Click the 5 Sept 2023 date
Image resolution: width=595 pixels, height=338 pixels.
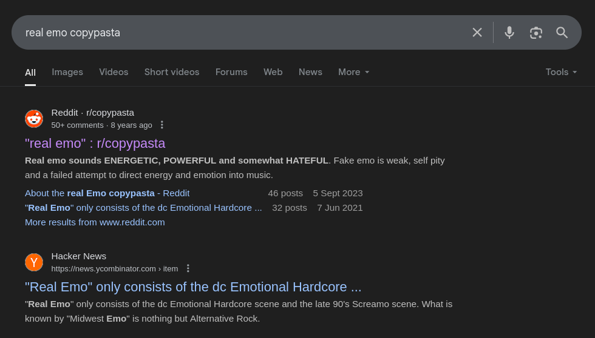point(338,193)
